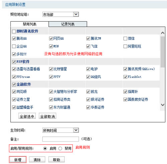Click the 帮助 button
The image size is (167, 164).
[x=56, y=160]
